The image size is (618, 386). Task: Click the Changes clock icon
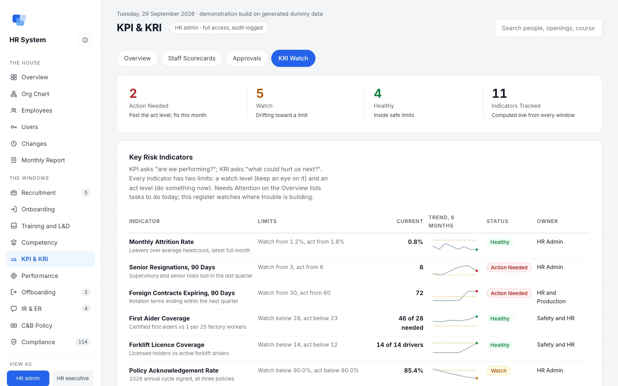pos(14,144)
